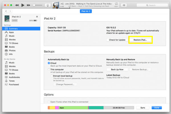The width and height of the screenshot is (171, 114).
Task: Select the This computer radio button
Action: 49,69
